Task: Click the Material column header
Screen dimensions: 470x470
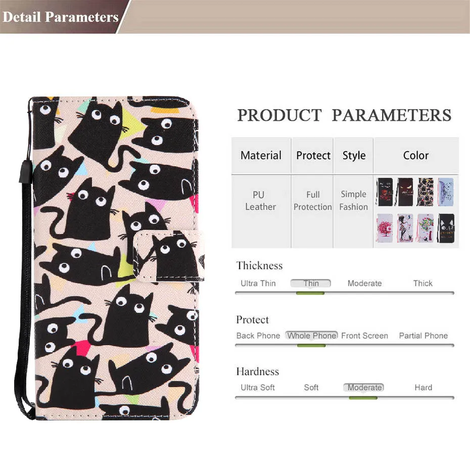Action: click(x=261, y=156)
